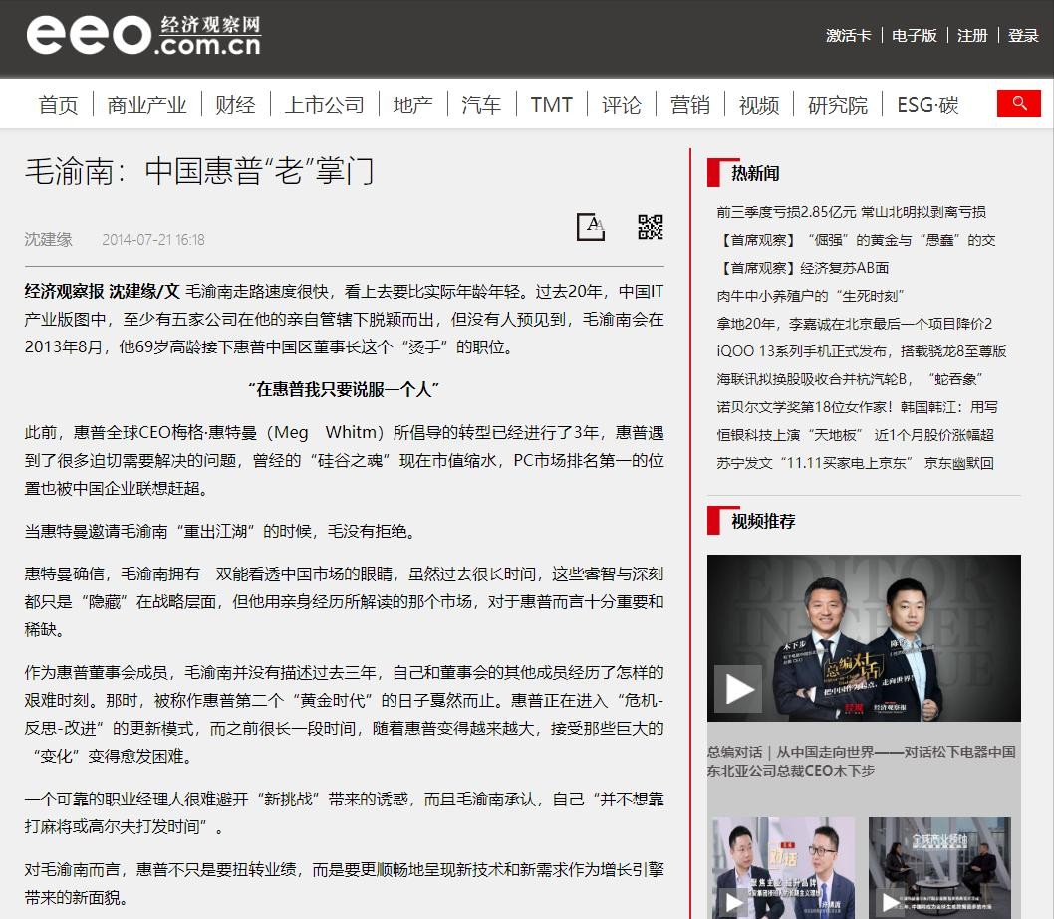Open the 首页 navigation tab

(x=58, y=105)
